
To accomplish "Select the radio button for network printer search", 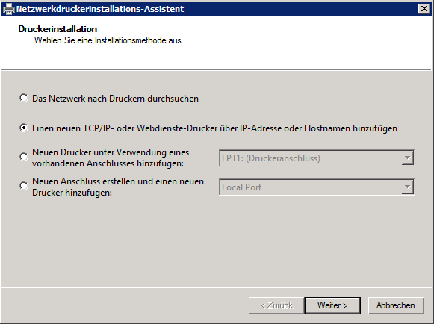I will (x=24, y=99).
